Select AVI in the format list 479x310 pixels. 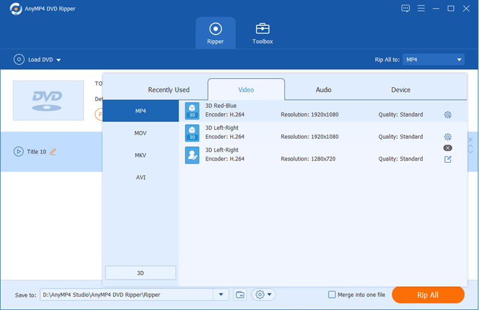click(x=141, y=177)
